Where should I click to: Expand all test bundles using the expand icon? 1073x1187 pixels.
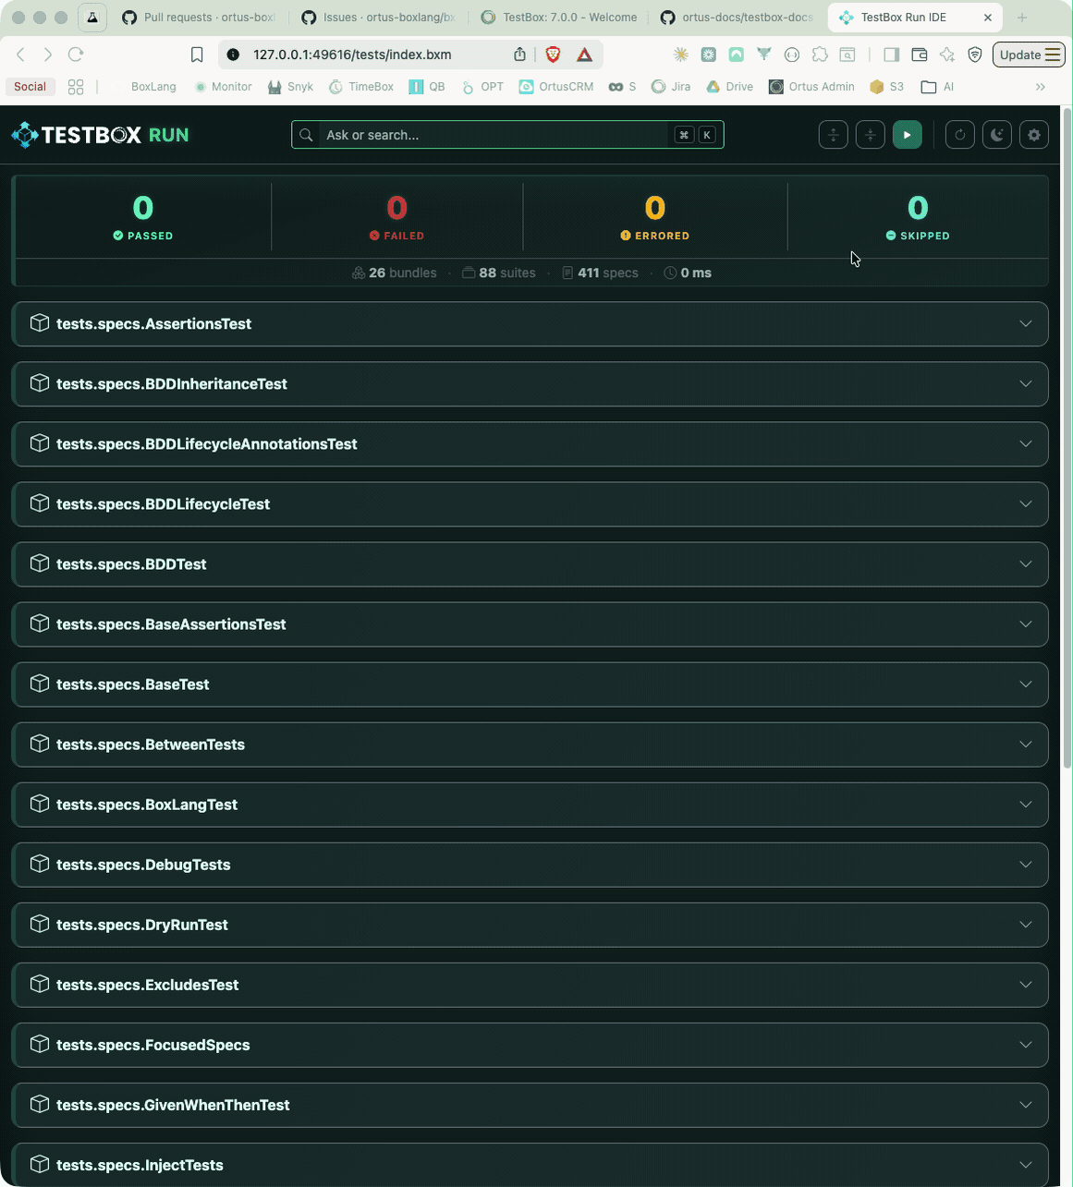(833, 134)
